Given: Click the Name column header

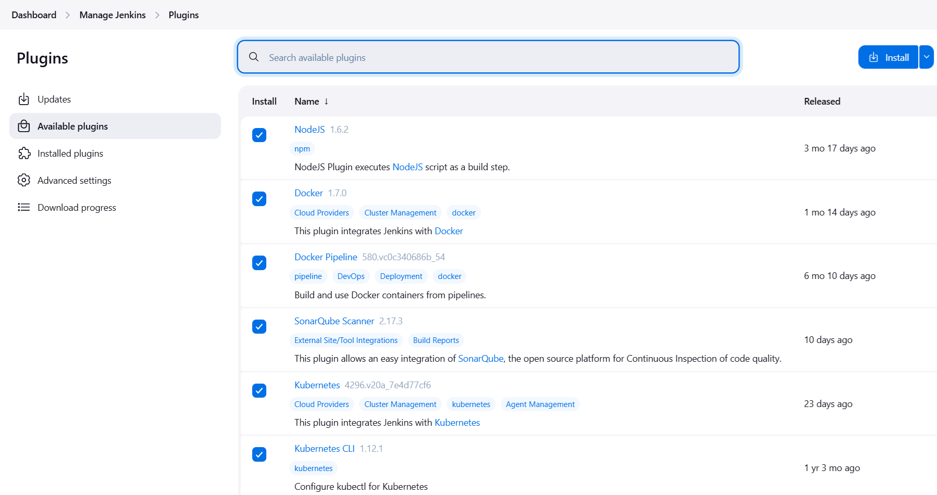Looking at the screenshot, I should [306, 101].
